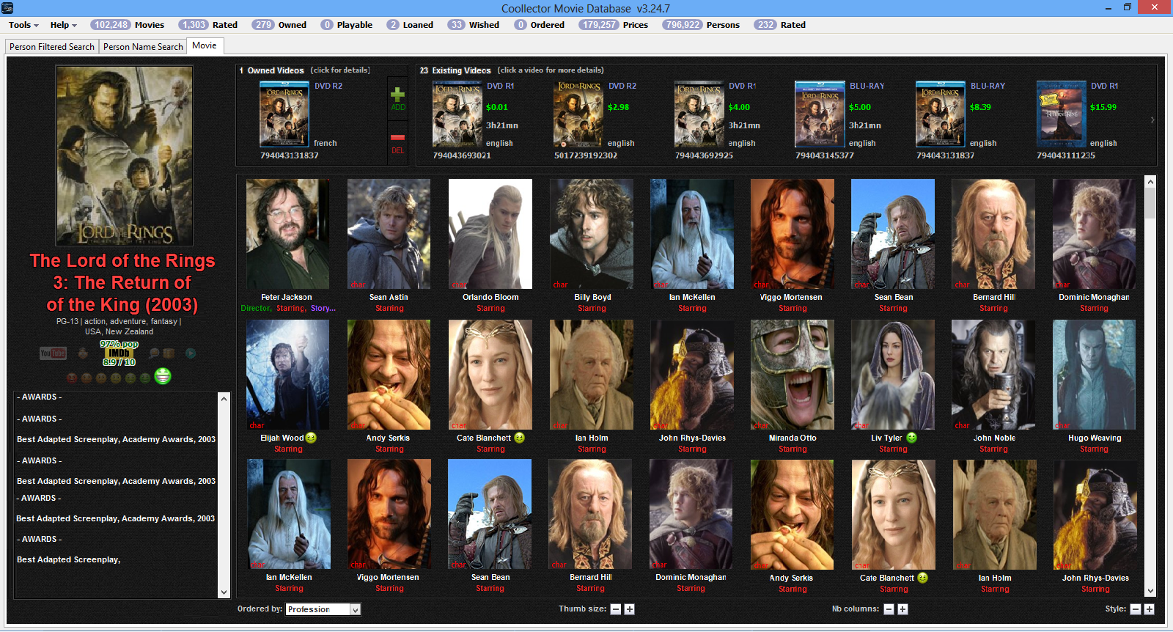The image size is (1173, 632).
Task: Open Orlando Bloom's photo
Action: pos(490,234)
